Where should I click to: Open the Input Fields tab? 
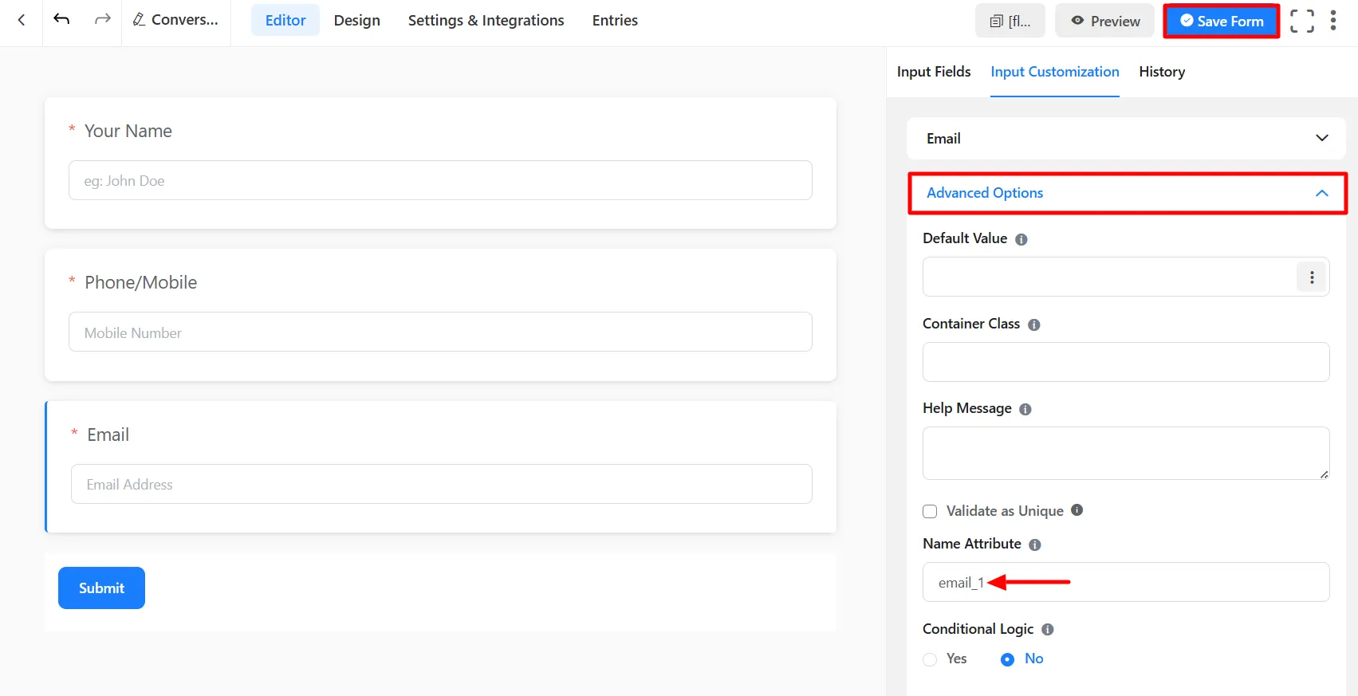[x=933, y=72]
